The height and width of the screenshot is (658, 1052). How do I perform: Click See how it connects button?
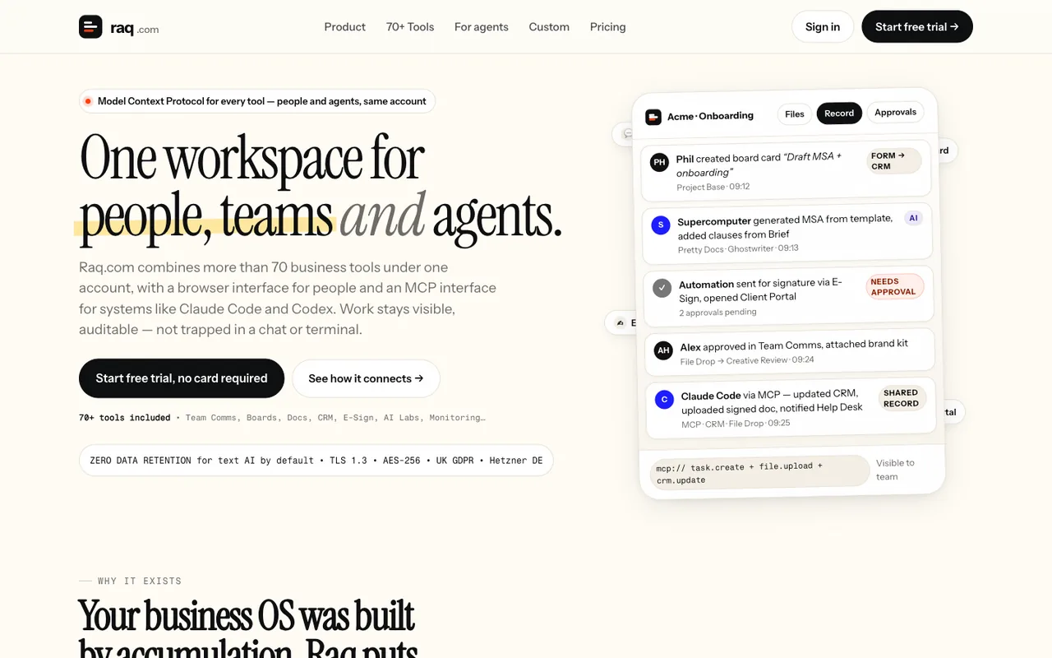366,378
